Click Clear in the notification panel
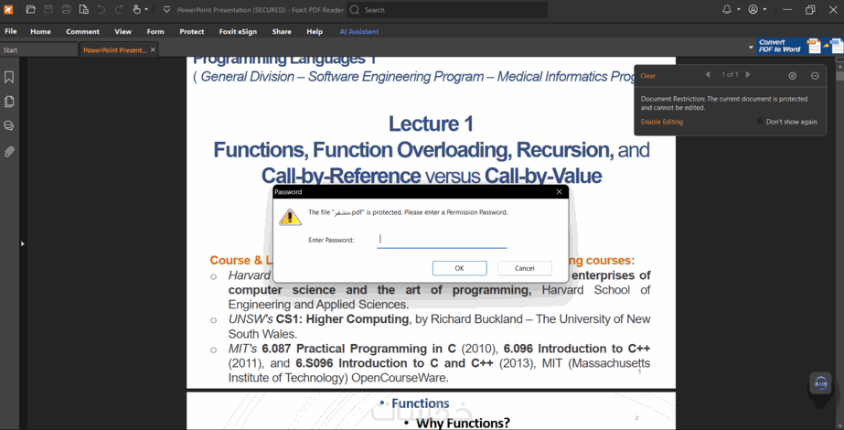Viewport: 844px width, 430px height. click(648, 76)
